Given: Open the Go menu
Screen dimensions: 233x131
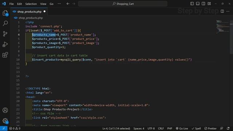Looking at the screenshot, I should pyautogui.click(x=51, y=4).
